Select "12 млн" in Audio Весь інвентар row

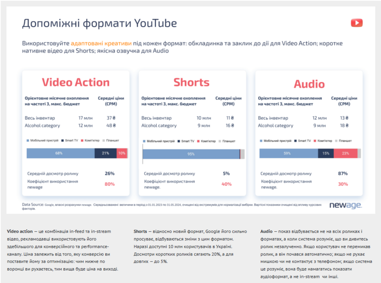(x=320, y=118)
